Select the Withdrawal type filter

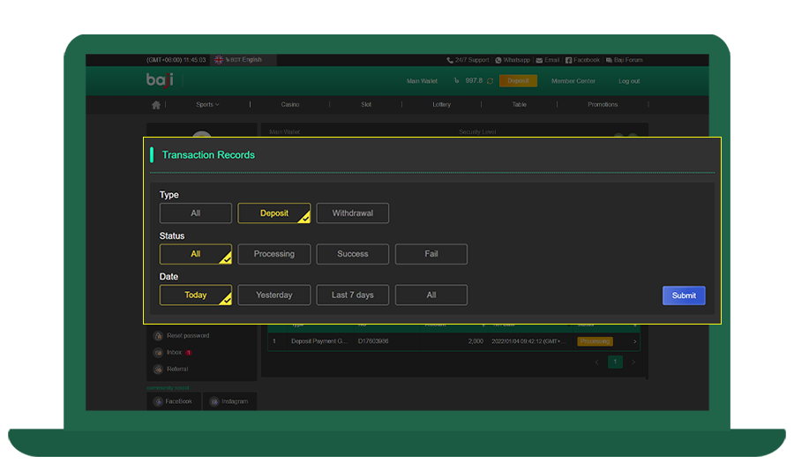pyautogui.click(x=352, y=213)
